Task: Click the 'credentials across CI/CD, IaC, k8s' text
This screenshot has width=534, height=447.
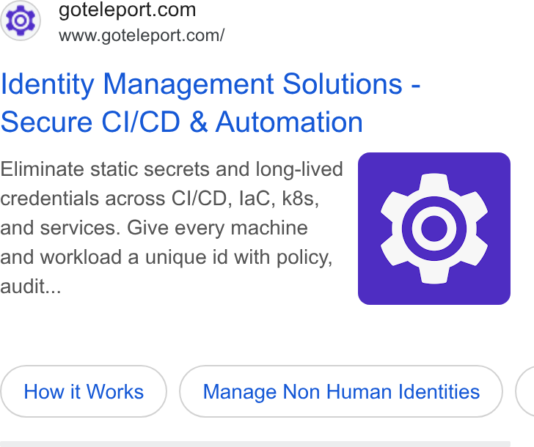Action: click(x=159, y=199)
